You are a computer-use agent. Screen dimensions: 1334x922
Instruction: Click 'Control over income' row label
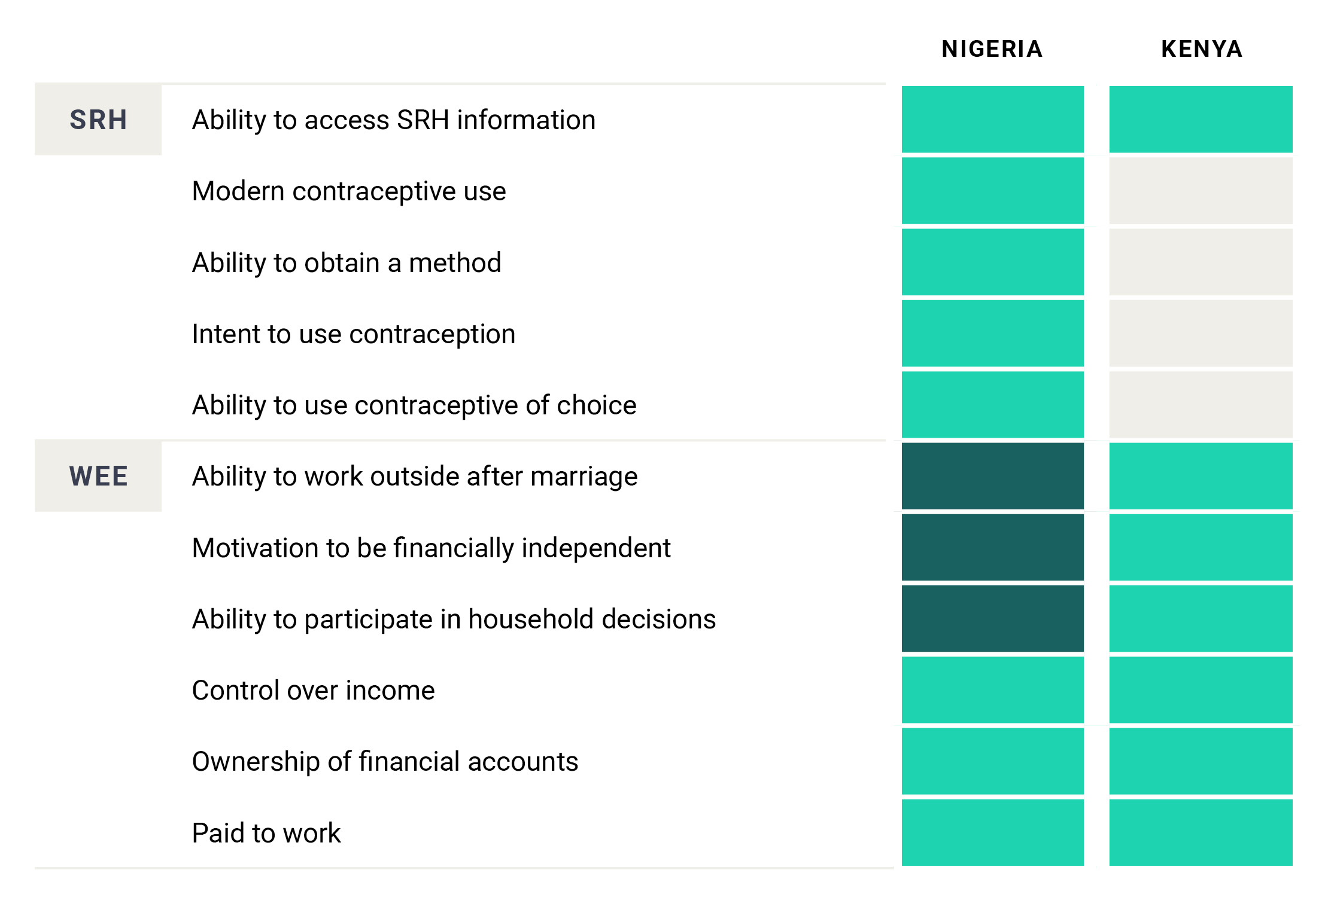(313, 690)
